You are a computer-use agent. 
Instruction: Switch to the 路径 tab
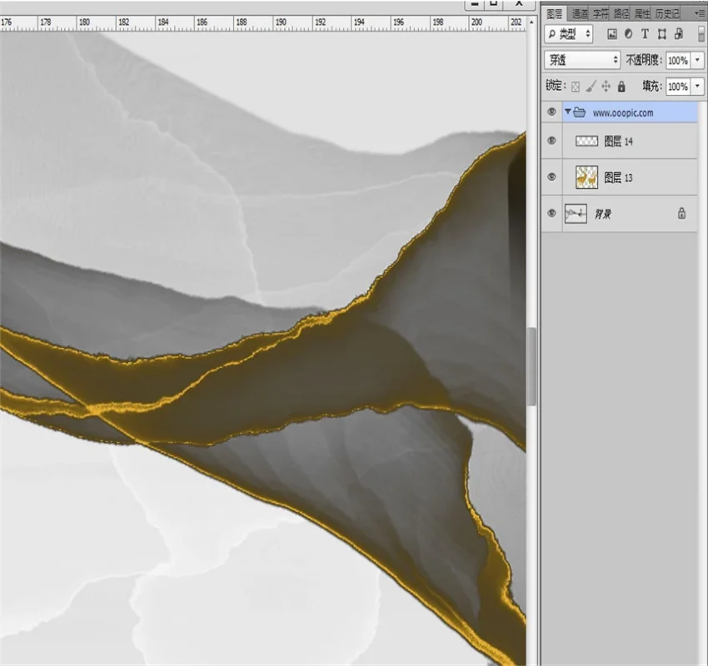pyautogui.click(x=621, y=13)
